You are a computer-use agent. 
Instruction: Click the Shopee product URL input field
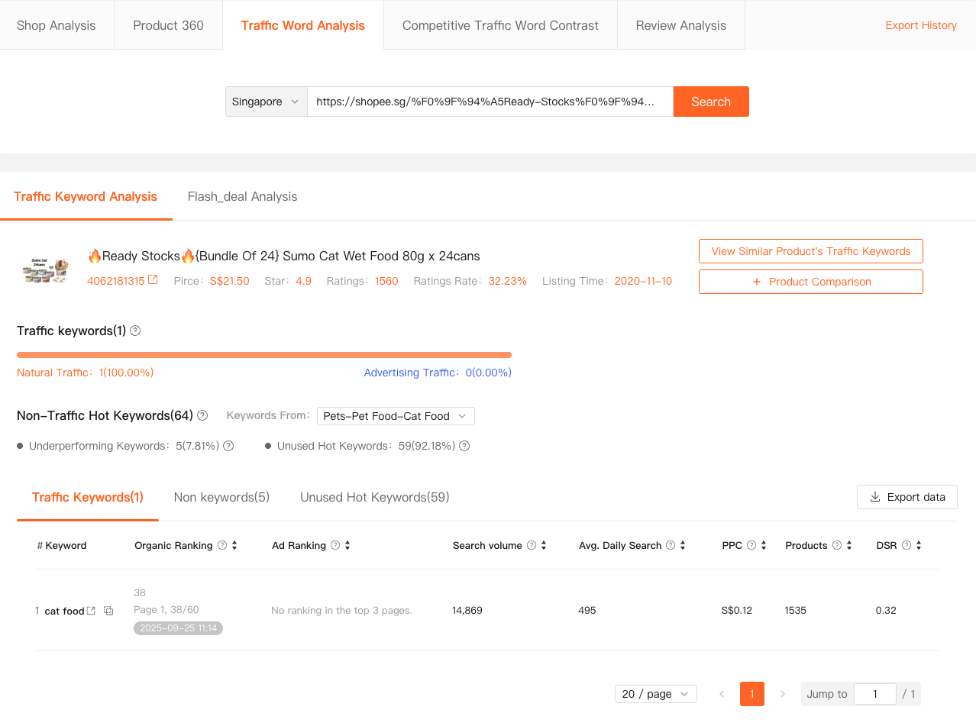tap(490, 102)
